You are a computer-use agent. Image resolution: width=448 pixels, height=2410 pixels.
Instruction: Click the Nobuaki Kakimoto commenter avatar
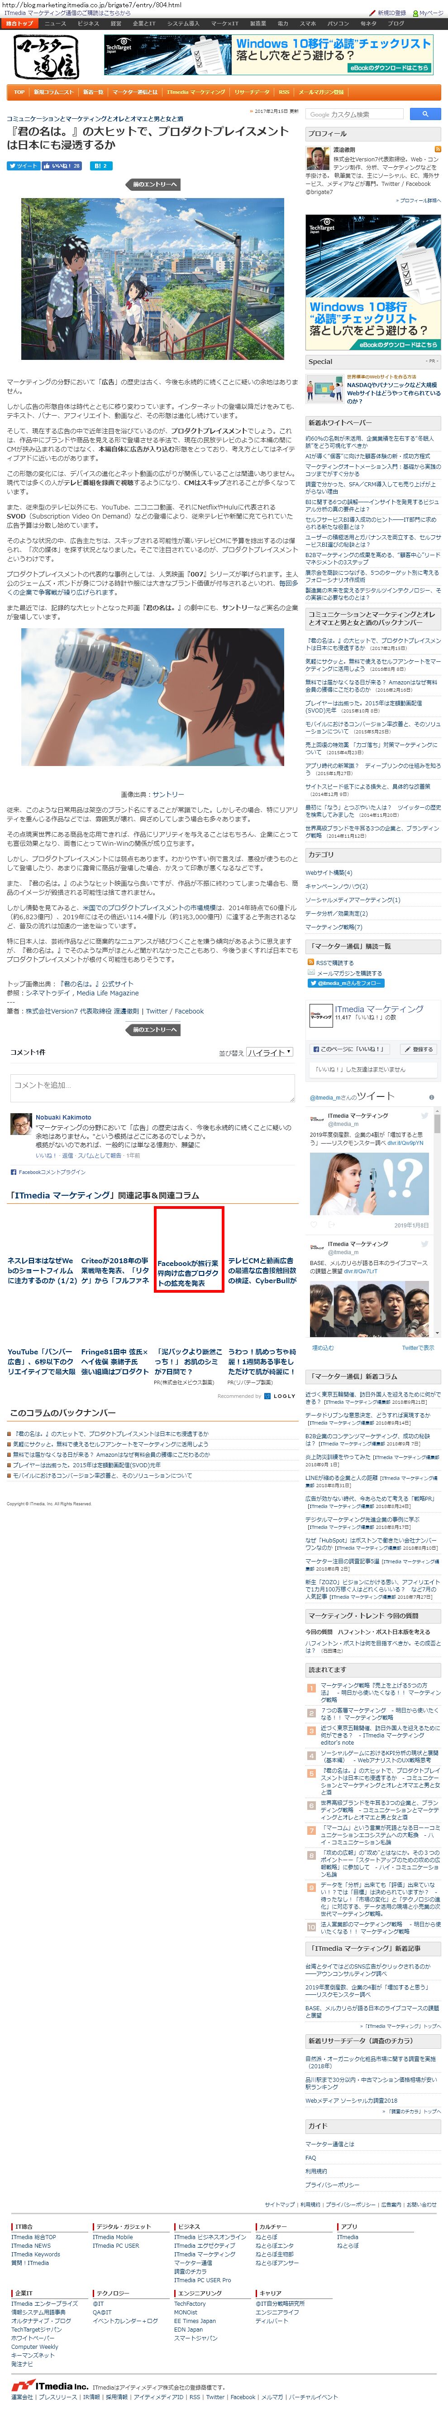pyautogui.click(x=20, y=1124)
